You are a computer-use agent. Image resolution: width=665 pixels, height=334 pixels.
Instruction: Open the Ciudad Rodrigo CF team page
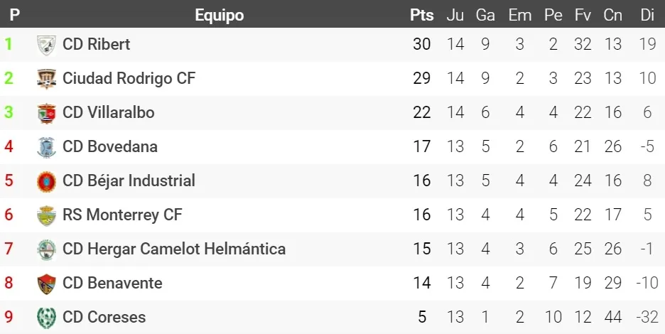point(129,78)
